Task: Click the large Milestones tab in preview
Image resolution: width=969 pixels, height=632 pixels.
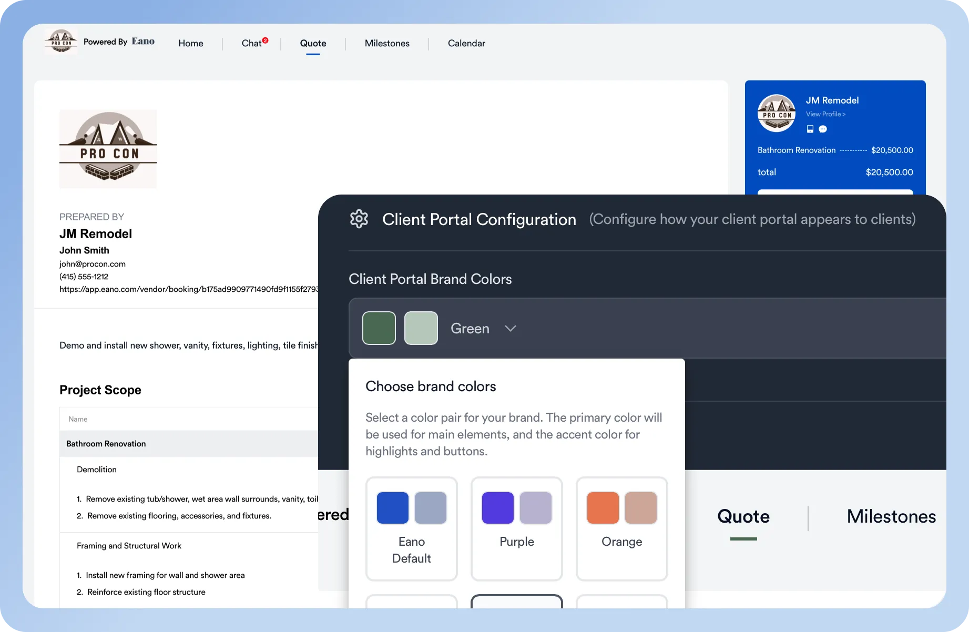Action: pyautogui.click(x=891, y=516)
